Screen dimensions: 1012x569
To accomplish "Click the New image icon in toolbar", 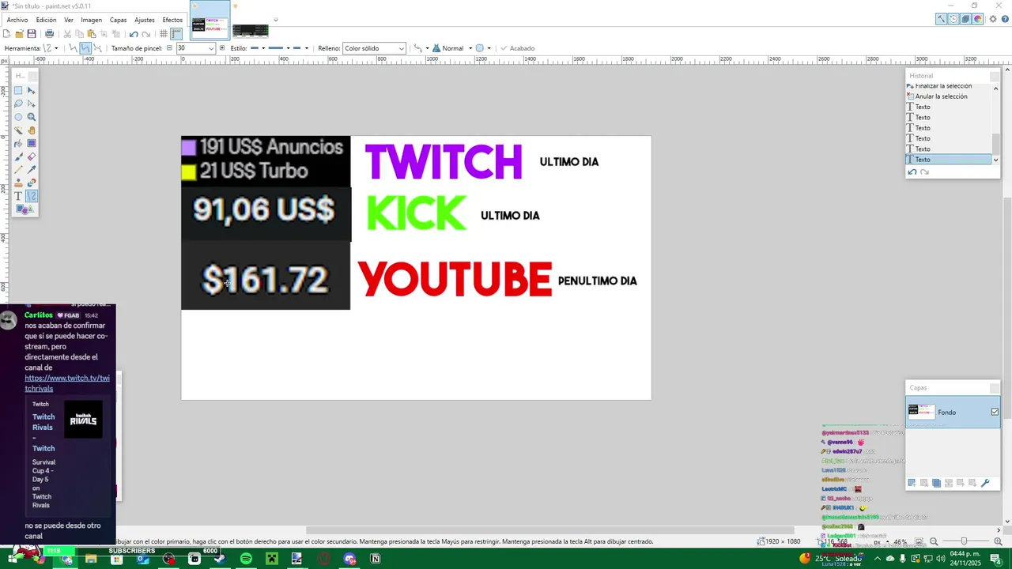I will point(6,34).
